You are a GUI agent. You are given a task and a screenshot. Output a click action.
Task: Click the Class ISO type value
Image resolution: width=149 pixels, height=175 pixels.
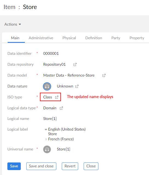click(48, 97)
